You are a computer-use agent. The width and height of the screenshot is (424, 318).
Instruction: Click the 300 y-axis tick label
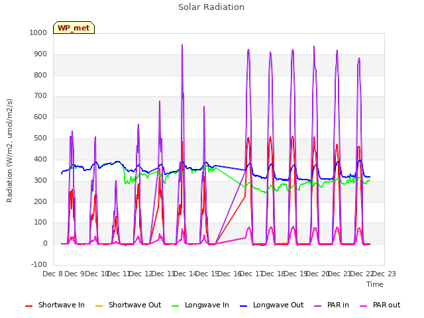click(x=40, y=181)
